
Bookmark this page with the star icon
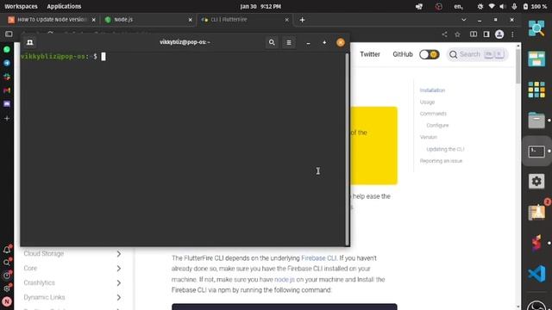coord(457,34)
